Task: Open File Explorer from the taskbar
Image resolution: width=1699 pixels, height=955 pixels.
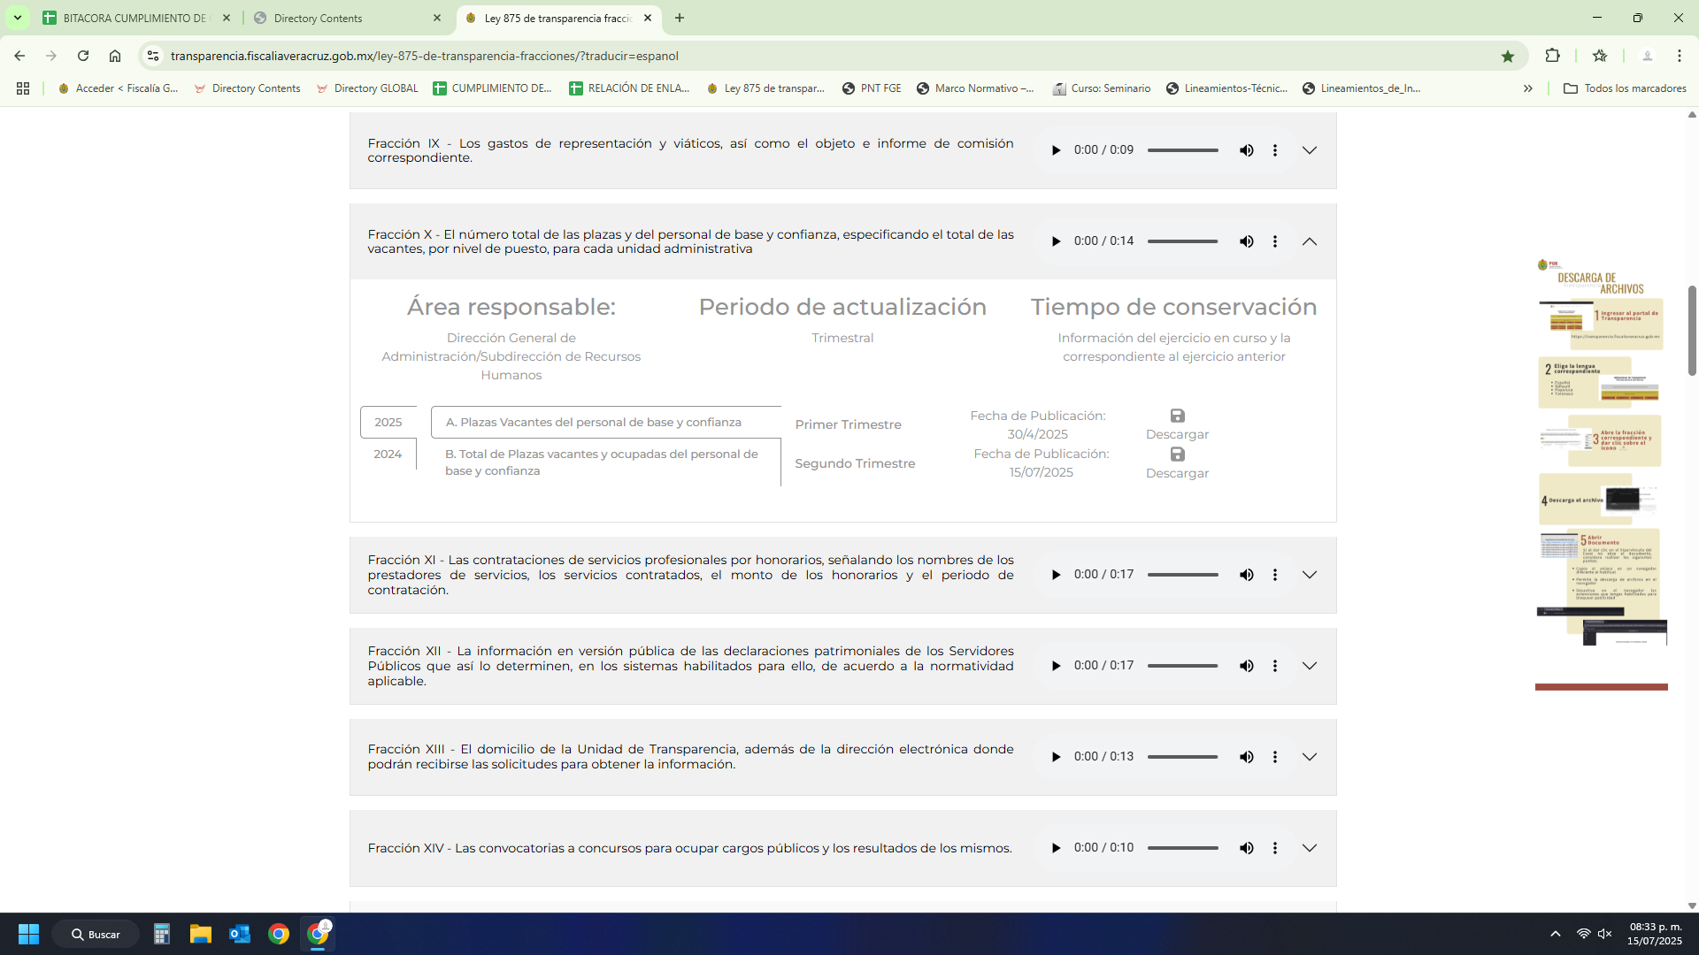Action: [x=201, y=934]
